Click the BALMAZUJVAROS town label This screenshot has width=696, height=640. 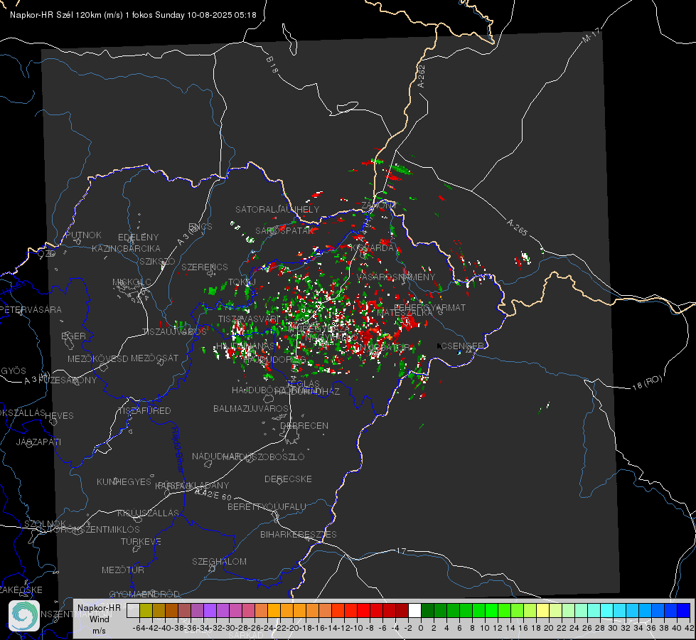tap(251, 408)
